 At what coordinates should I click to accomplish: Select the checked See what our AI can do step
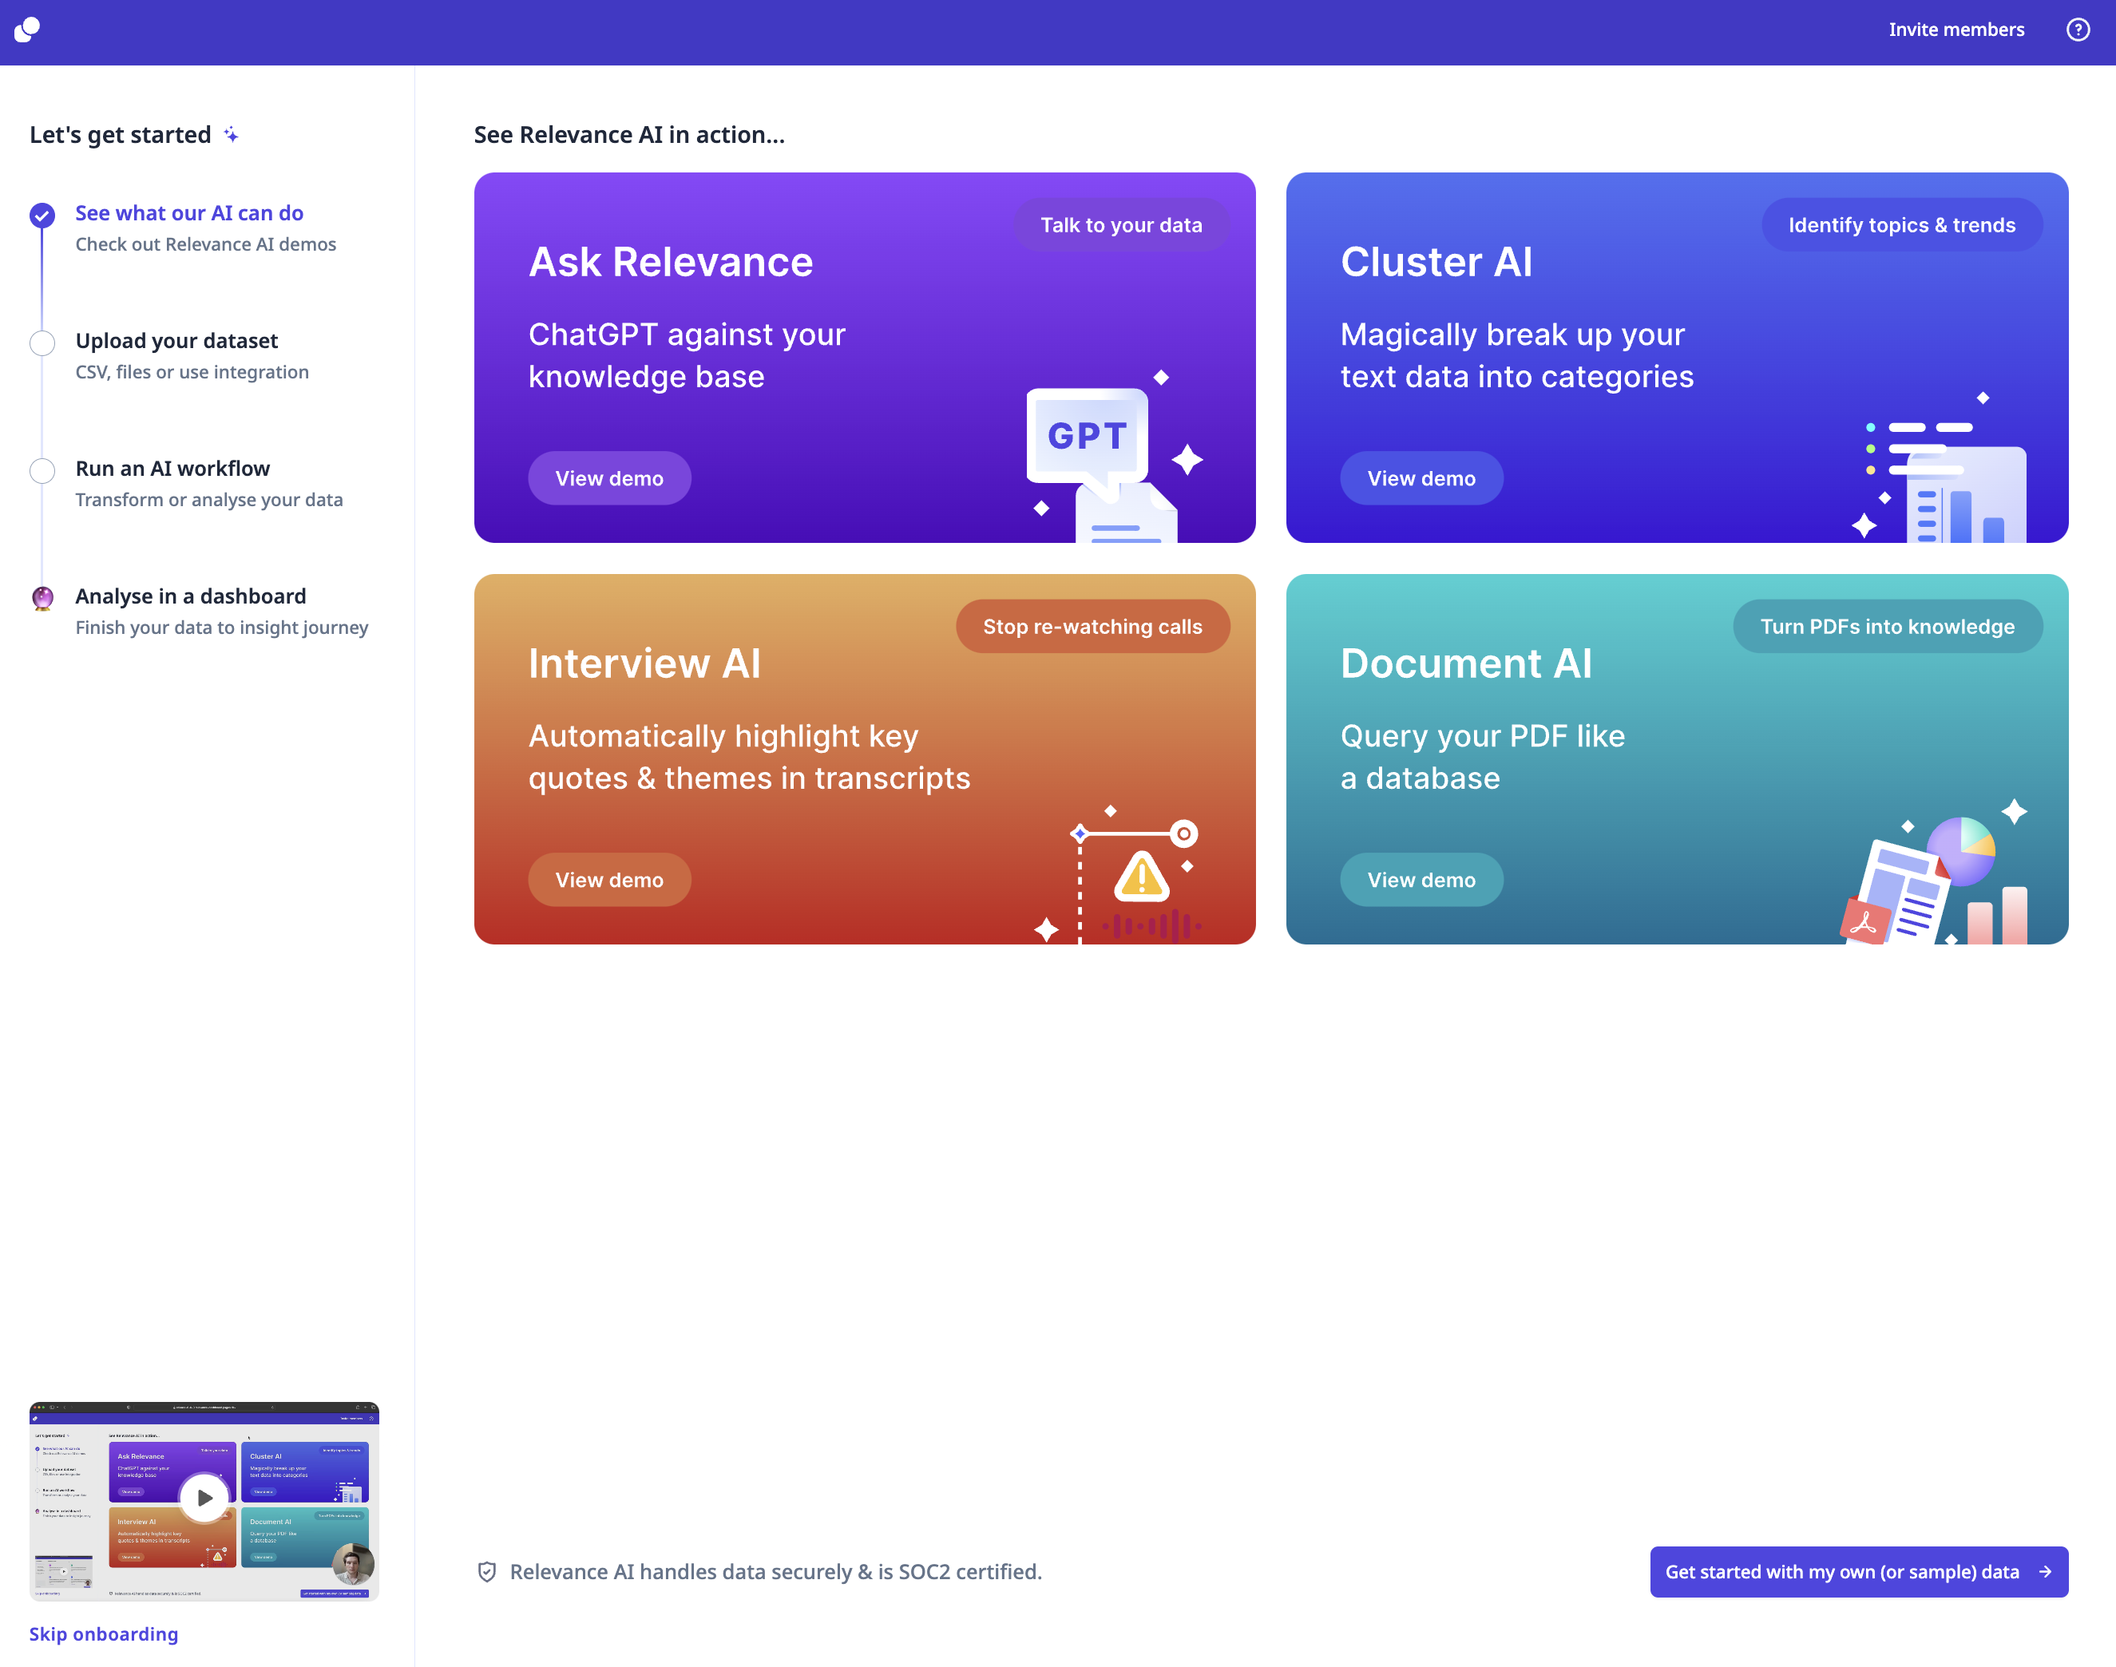pyautogui.click(x=42, y=216)
